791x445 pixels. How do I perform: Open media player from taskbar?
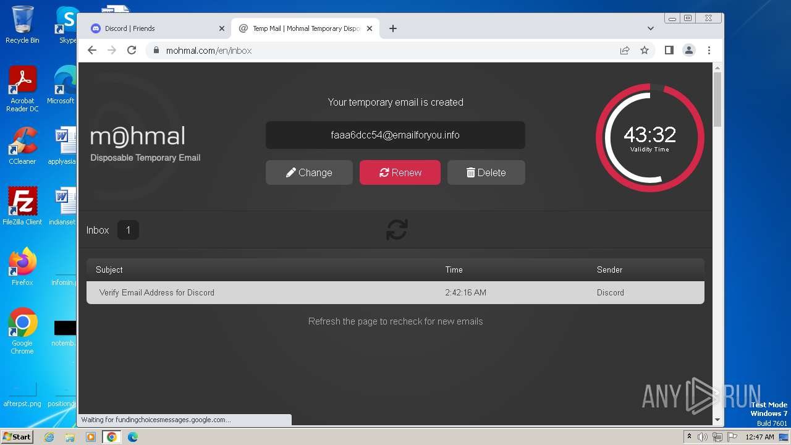pyautogui.click(x=91, y=437)
